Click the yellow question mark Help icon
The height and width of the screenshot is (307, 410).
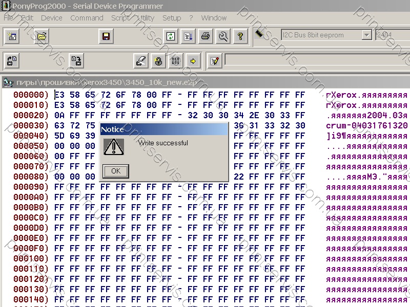pyautogui.click(x=240, y=36)
